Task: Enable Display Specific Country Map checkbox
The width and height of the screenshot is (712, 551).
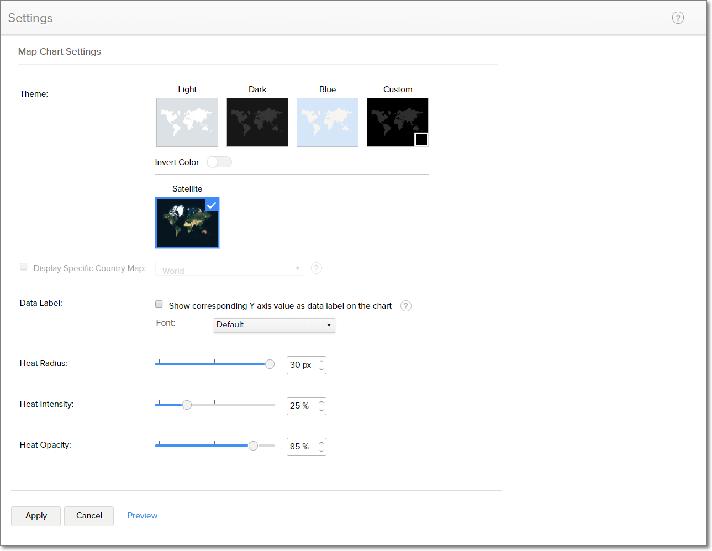Action: (x=24, y=267)
